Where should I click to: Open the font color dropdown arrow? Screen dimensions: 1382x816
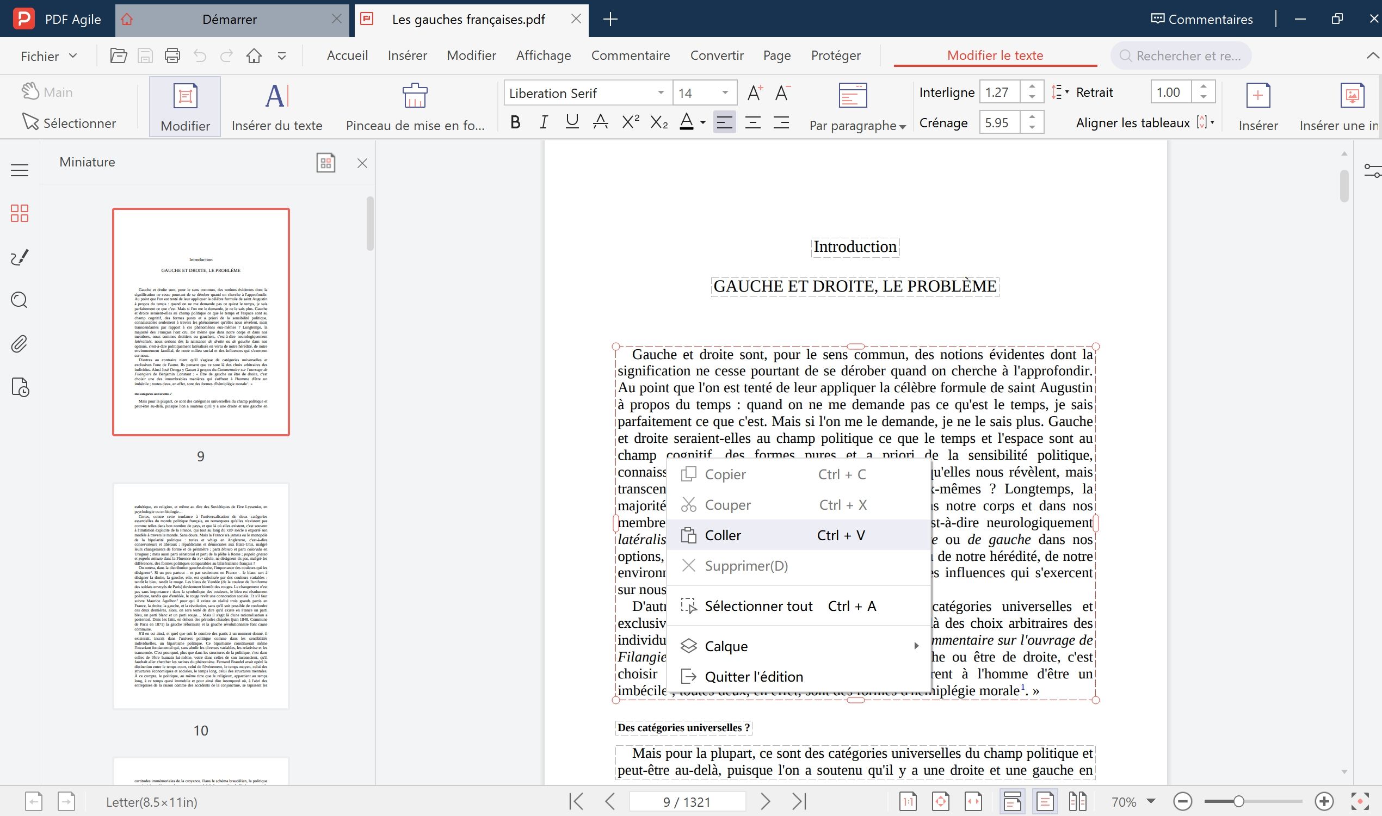(x=703, y=122)
